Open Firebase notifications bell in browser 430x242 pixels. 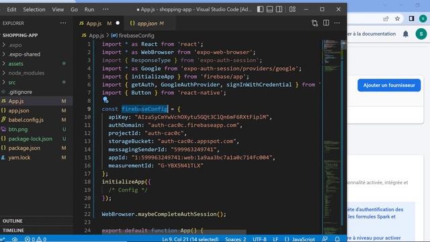(x=406, y=34)
